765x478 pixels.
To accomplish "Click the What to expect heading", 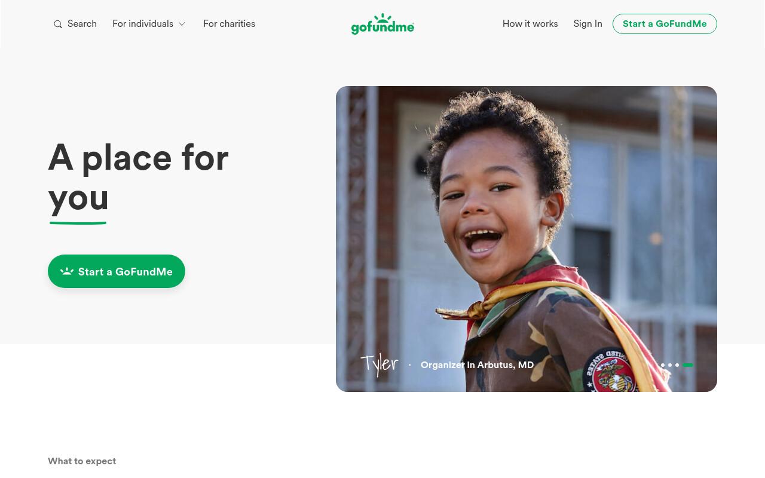I will pos(82,461).
